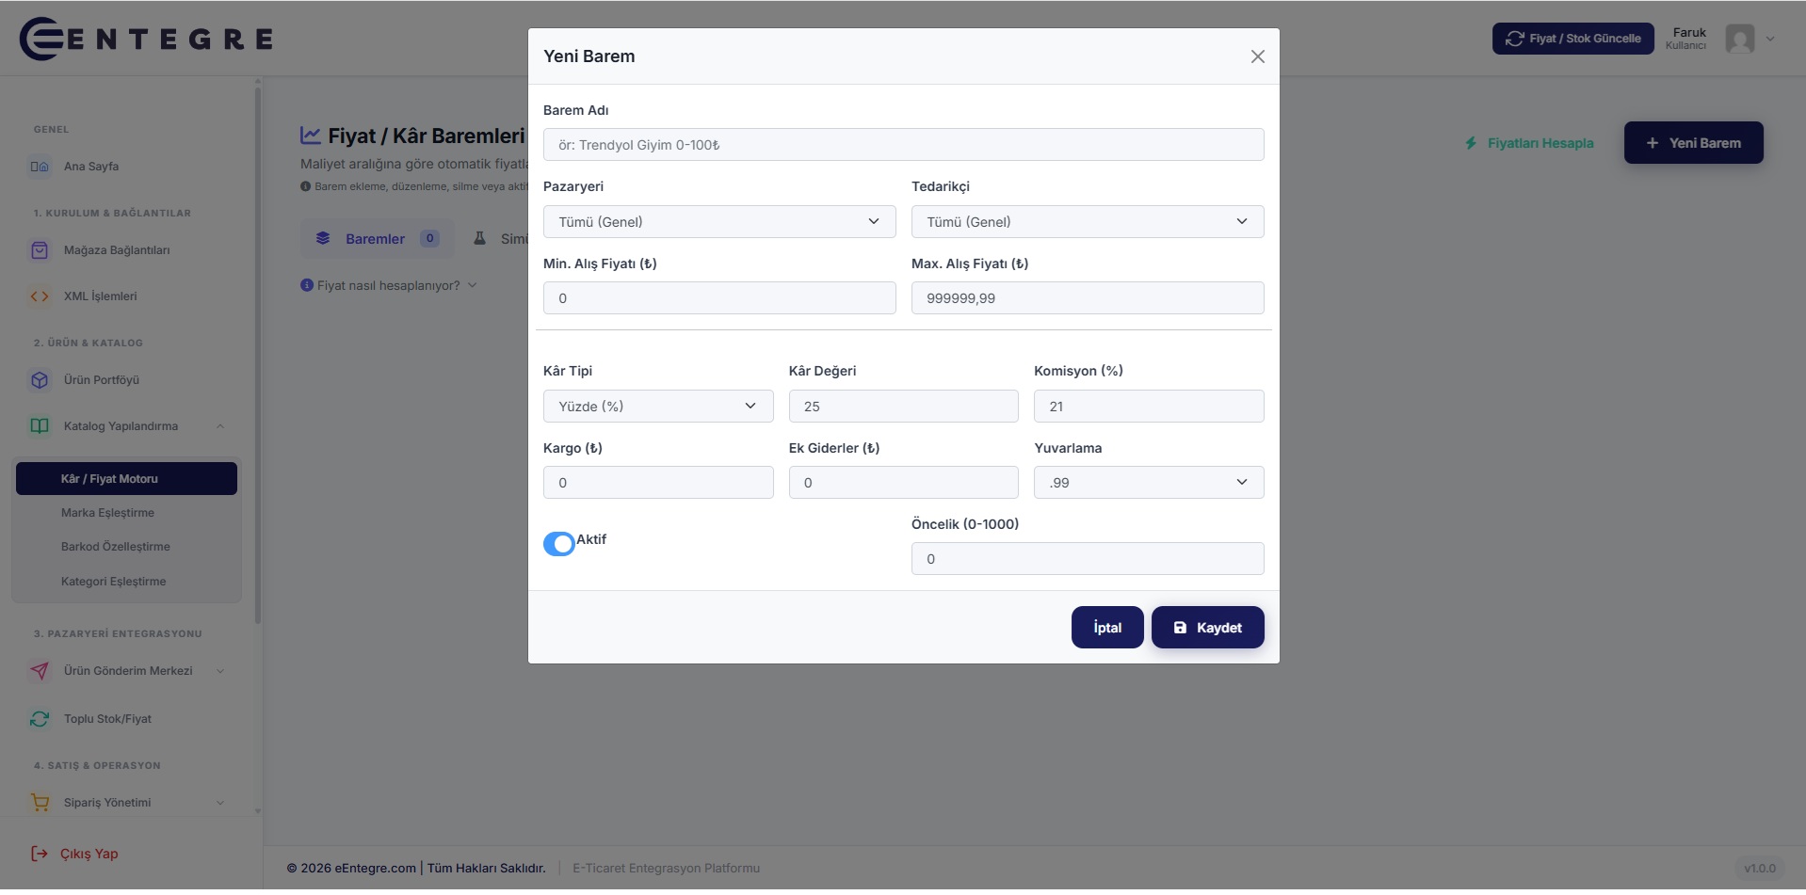Open Kâr / Fiyat Motoru menu item
This screenshot has height=895, width=1806.
tap(126, 479)
